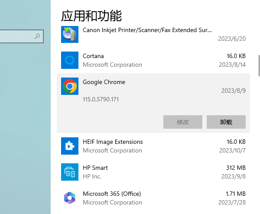Focus the settings search box

[x=21, y=36]
